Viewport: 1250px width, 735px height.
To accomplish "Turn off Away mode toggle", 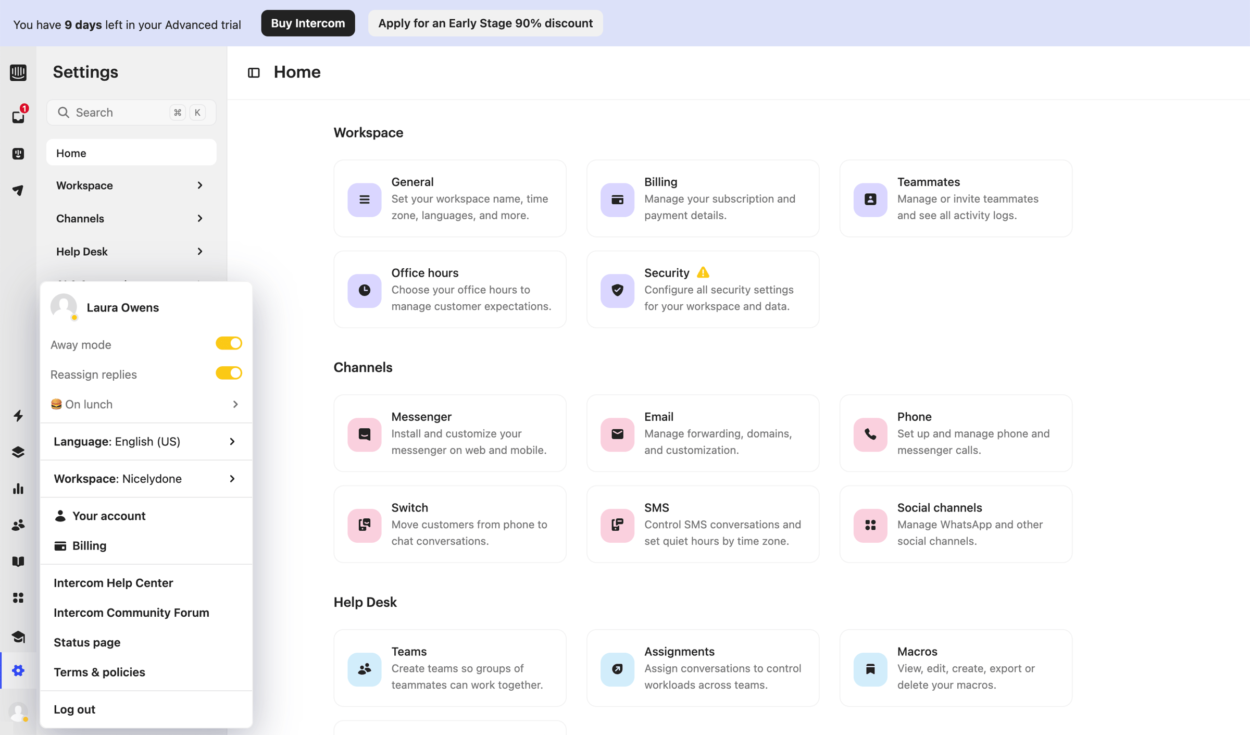I will (229, 343).
